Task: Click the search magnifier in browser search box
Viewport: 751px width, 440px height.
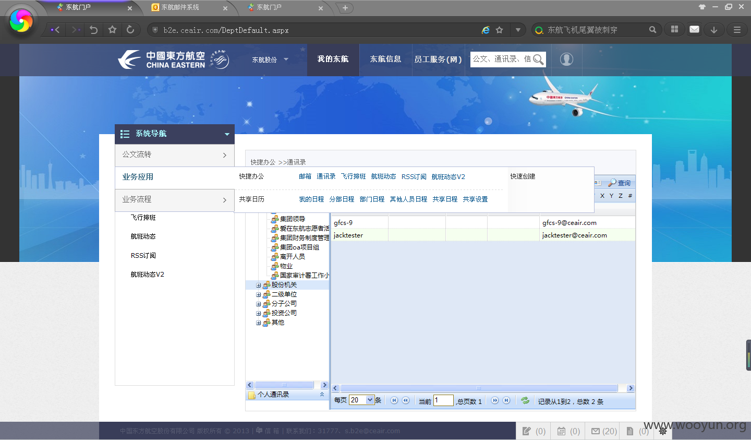Action: [652, 30]
